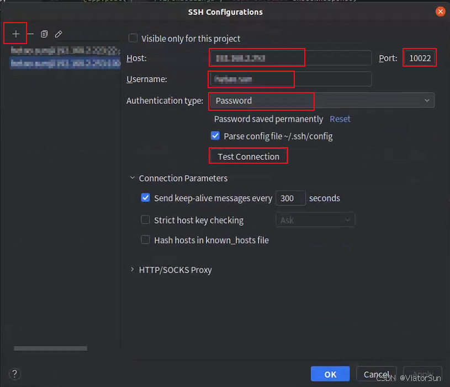The width and height of the screenshot is (450, 387).
Task: Edit the keep-alive seconds field showing 300
Action: click(x=290, y=198)
